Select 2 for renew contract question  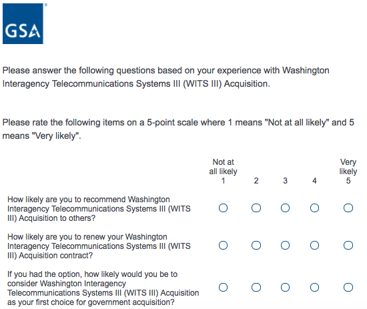tap(256, 246)
